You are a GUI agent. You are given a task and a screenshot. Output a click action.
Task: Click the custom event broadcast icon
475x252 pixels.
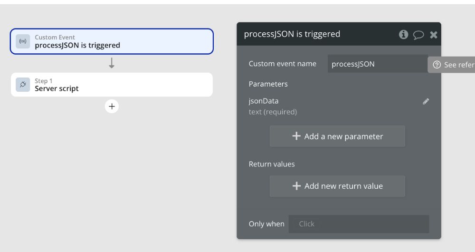coord(23,41)
